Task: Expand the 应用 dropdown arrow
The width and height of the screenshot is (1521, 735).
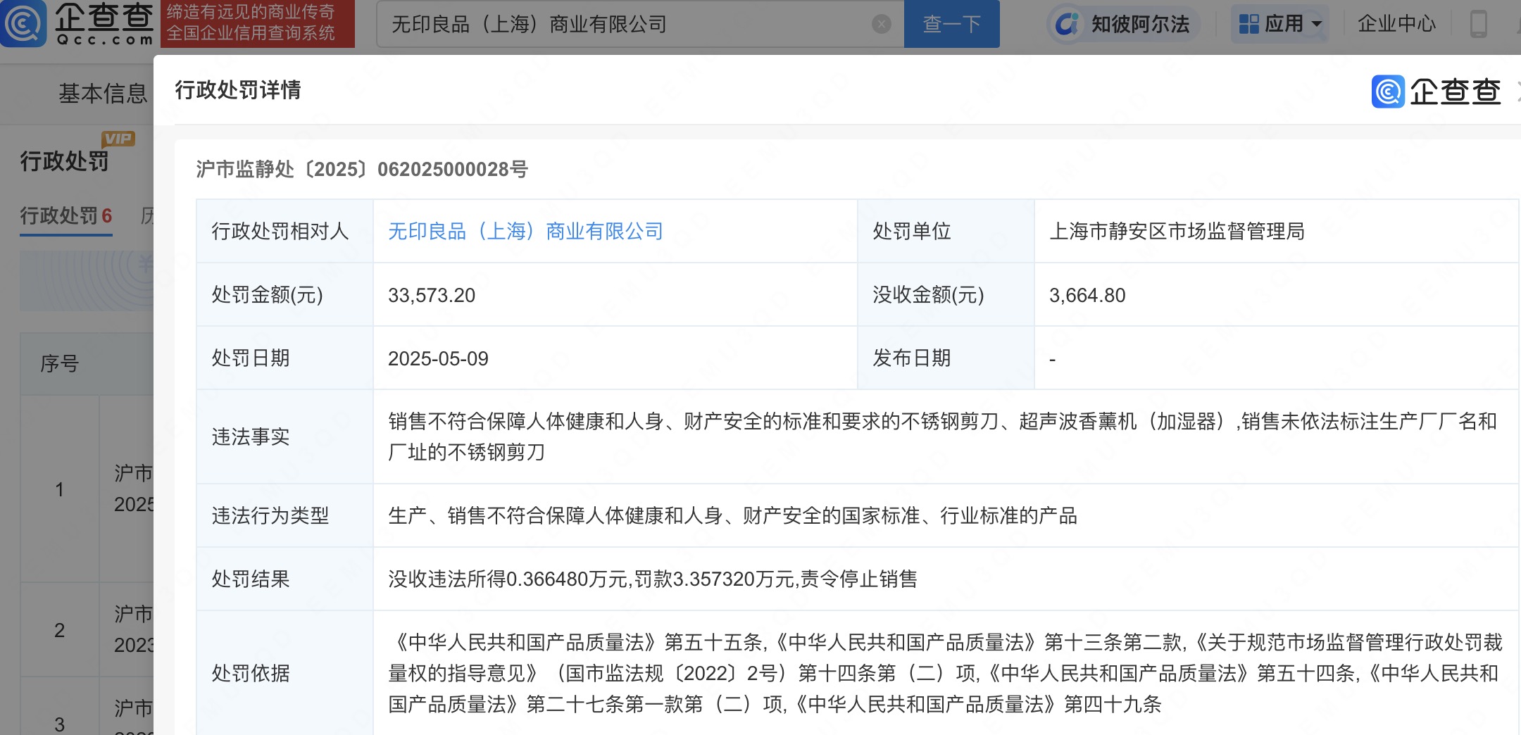Action: click(1316, 25)
